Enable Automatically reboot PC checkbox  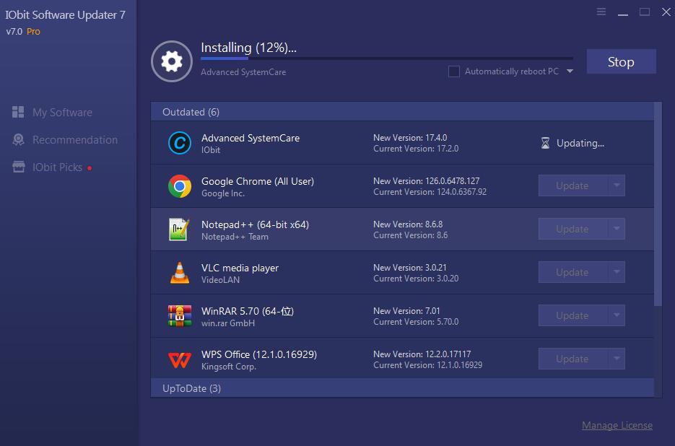click(x=454, y=71)
